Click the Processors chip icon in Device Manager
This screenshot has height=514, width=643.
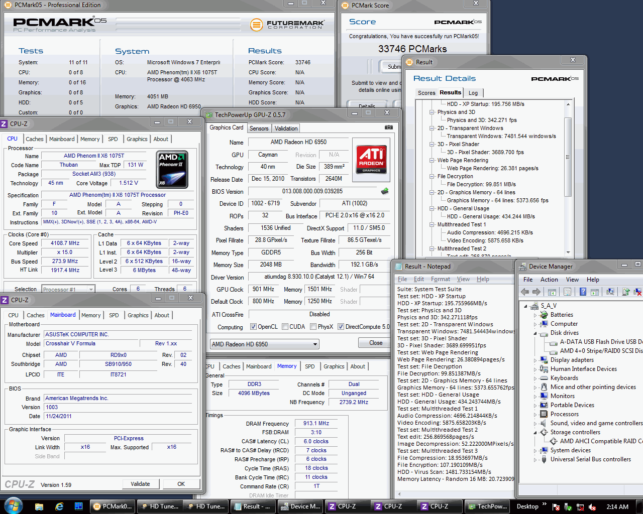544,414
